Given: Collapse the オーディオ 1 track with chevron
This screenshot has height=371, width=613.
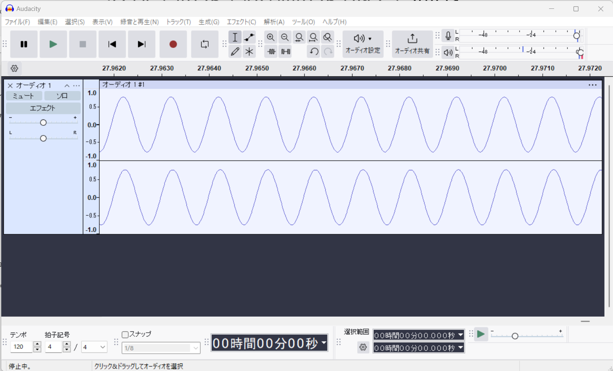Looking at the screenshot, I should click(67, 85).
